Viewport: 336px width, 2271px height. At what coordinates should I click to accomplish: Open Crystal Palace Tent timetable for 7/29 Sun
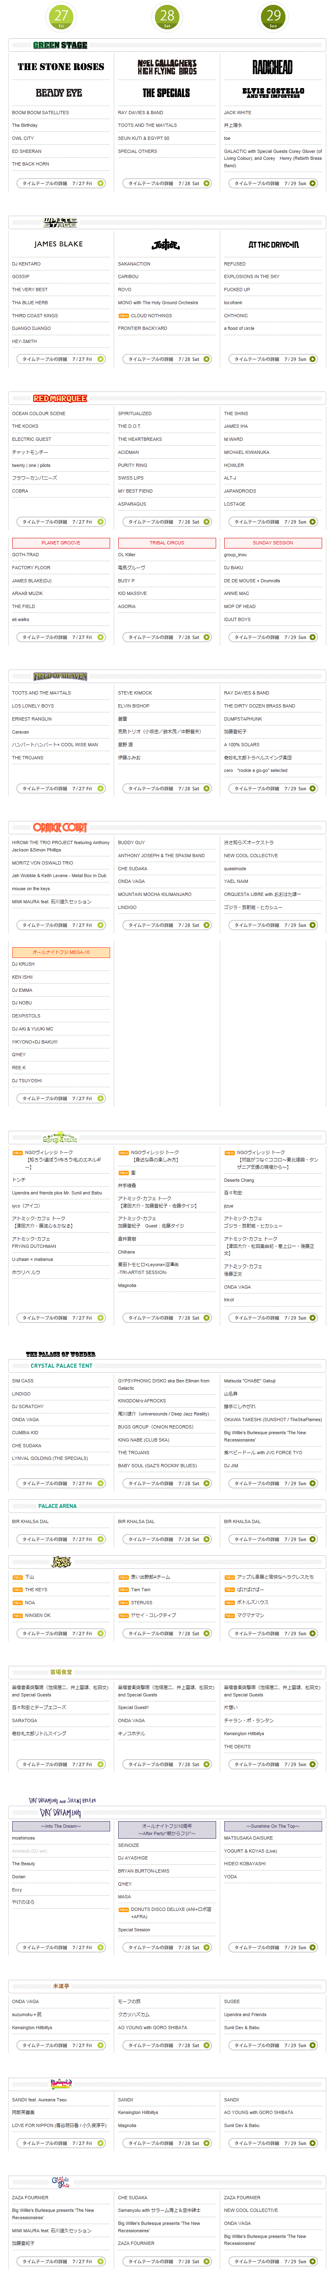pyautogui.click(x=273, y=1484)
